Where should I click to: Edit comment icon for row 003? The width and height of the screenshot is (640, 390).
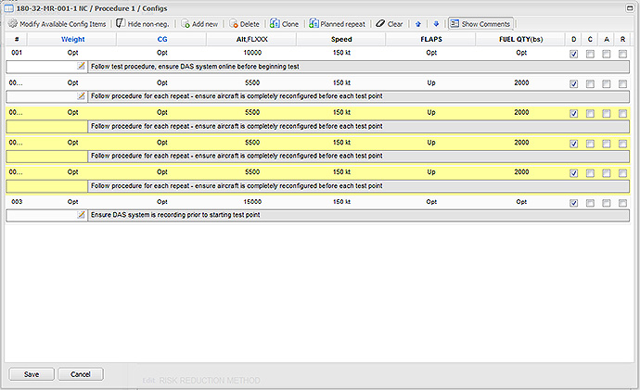click(x=82, y=215)
